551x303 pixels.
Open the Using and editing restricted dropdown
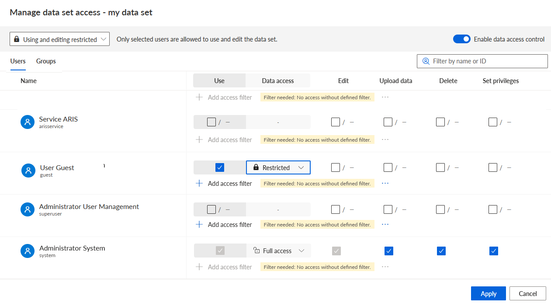[x=59, y=39]
